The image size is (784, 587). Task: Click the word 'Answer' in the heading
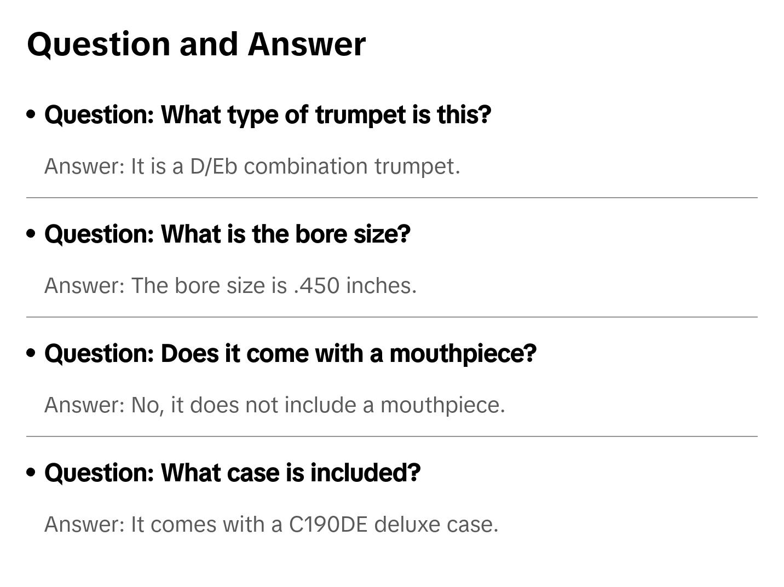point(306,44)
